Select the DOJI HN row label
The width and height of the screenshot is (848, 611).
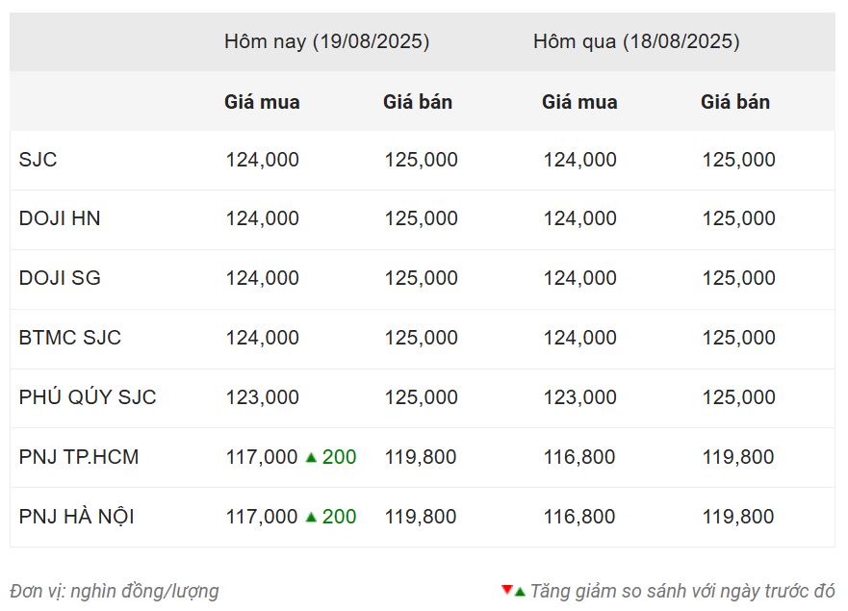(x=60, y=218)
